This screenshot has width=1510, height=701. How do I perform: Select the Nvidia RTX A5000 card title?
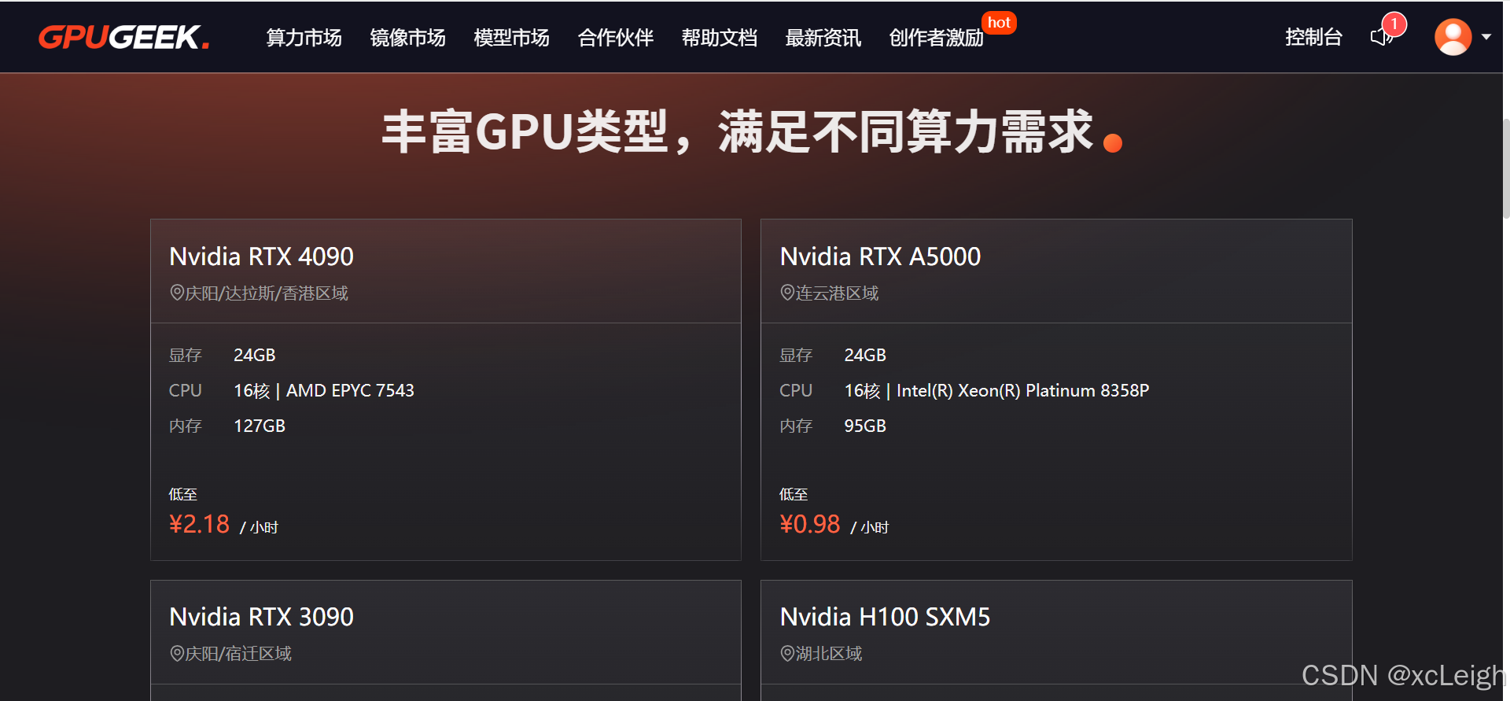tap(880, 256)
